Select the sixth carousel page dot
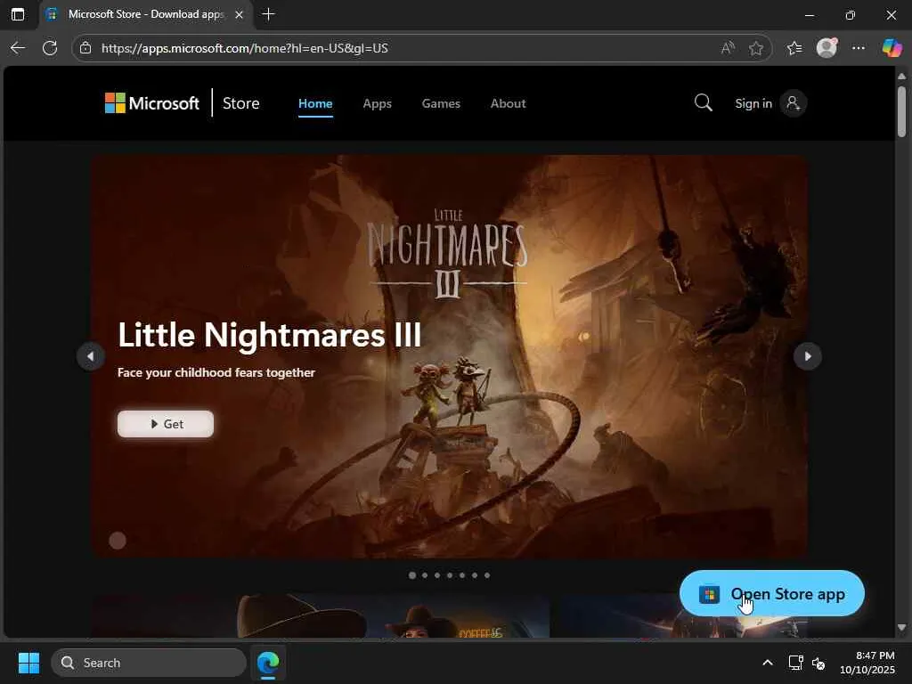 tap(475, 575)
